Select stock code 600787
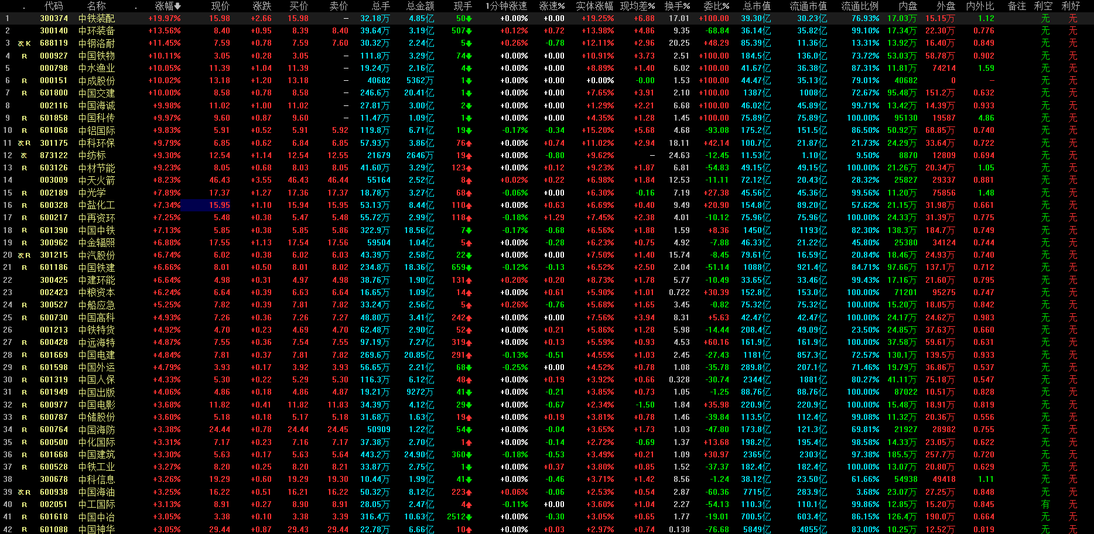 [x=54, y=417]
